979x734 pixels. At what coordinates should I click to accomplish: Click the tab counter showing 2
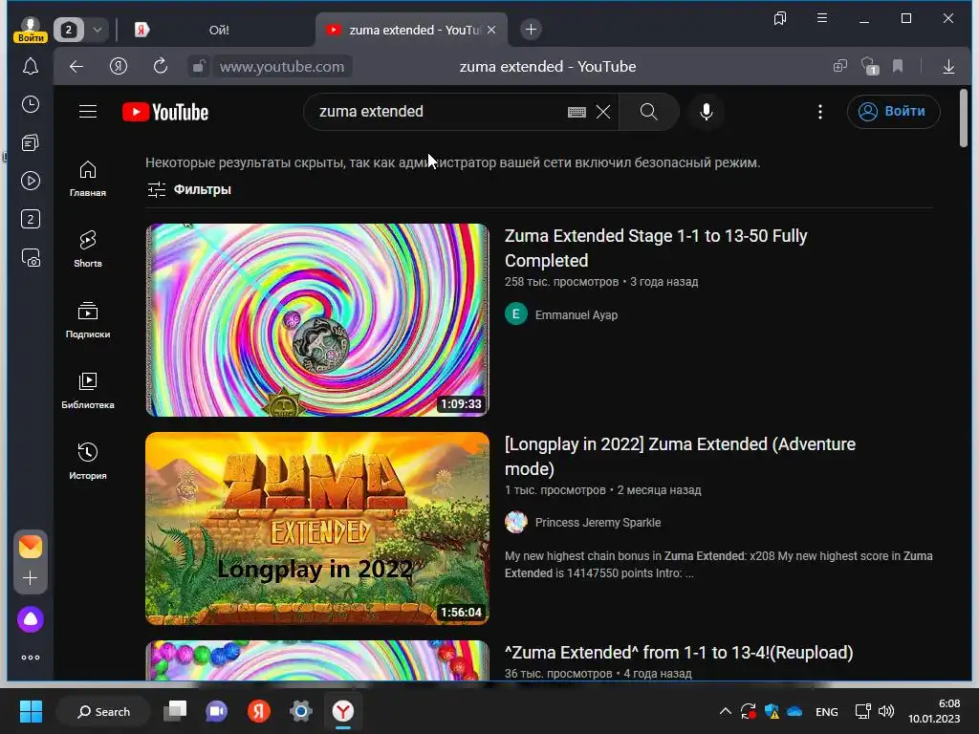tap(69, 30)
